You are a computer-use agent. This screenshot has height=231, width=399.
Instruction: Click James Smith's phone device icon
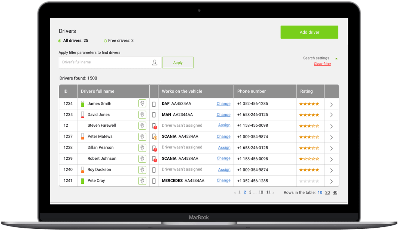click(154, 104)
